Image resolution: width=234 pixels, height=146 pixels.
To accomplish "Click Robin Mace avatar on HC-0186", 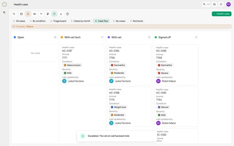I will 158,81.
